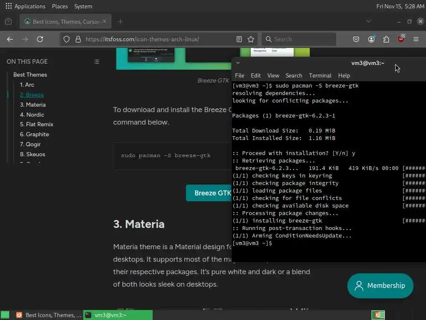Select the Best Icons, Themes tab
Screen dimensions: 426x320
coord(65,22)
